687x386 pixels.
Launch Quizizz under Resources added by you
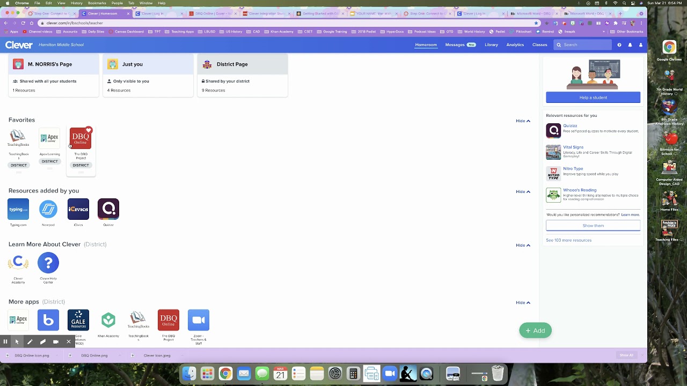(108, 209)
